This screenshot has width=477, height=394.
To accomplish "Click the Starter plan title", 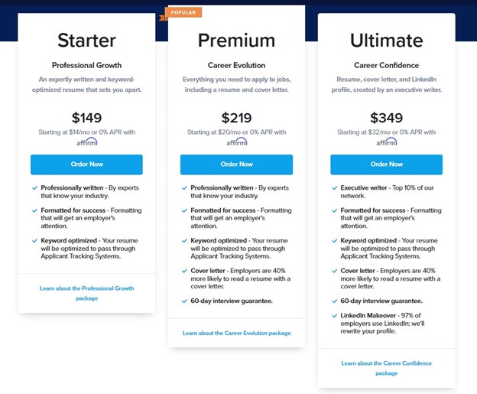I will (86, 41).
